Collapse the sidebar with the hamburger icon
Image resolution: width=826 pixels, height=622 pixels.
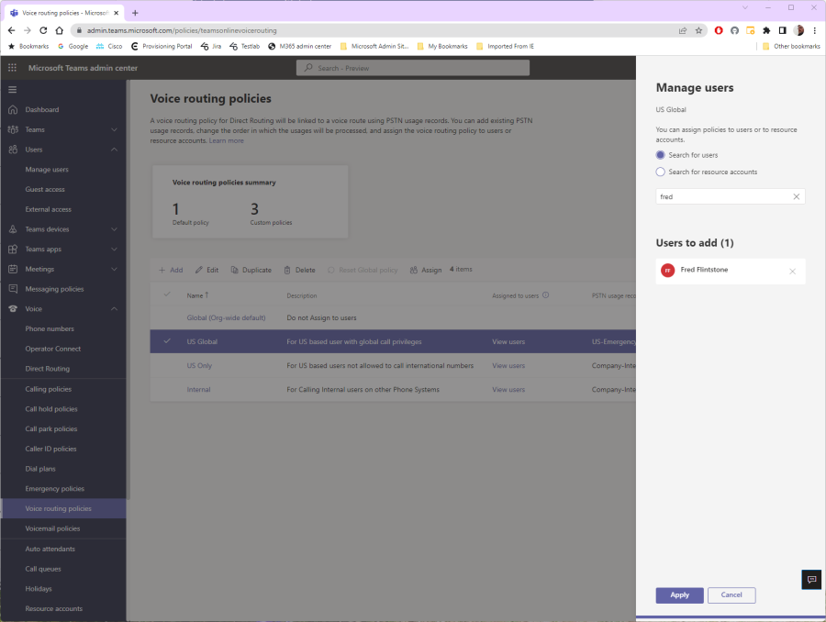coord(13,90)
